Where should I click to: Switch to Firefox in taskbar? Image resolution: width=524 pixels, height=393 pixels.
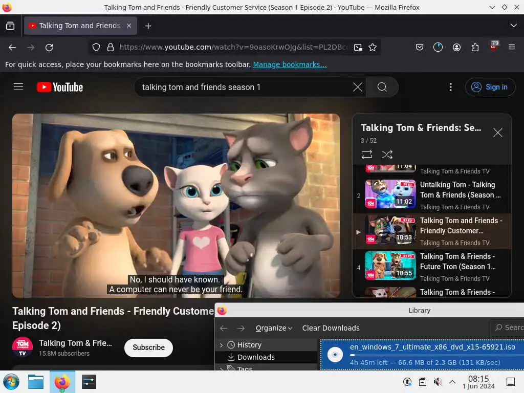click(x=62, y=382)
